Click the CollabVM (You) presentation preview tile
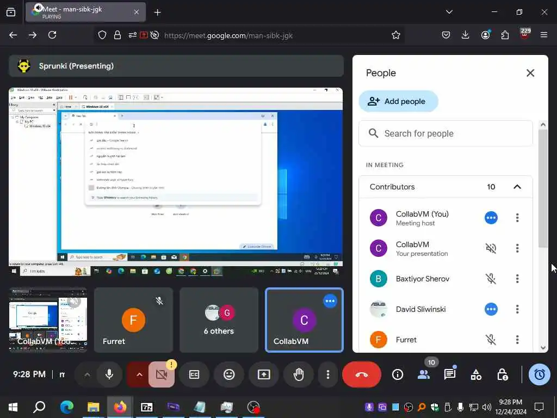The image size is (557, 418). [x=48, y=320]
